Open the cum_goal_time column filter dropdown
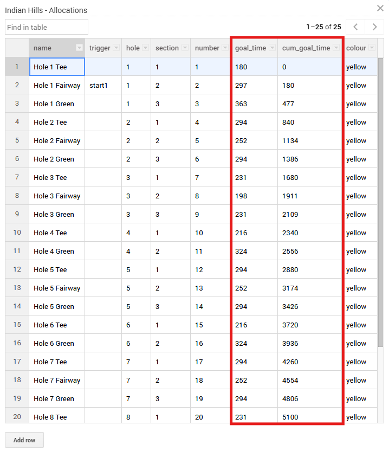 (336, 48)
